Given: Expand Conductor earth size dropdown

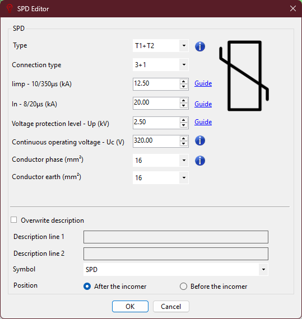Looking at the screenshot, I should coord(160,177).
